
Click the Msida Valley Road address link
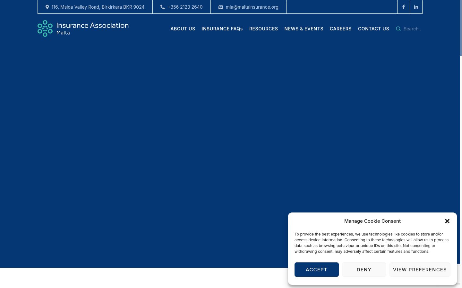coord(98,7)
